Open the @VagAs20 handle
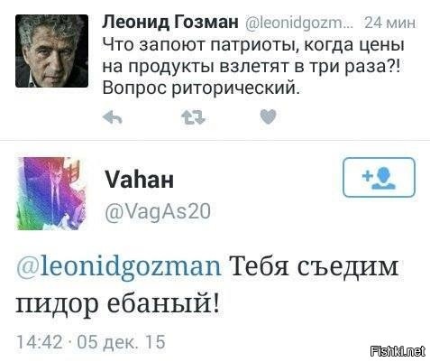This screenshot has height=362, width=430. (158, 212)
